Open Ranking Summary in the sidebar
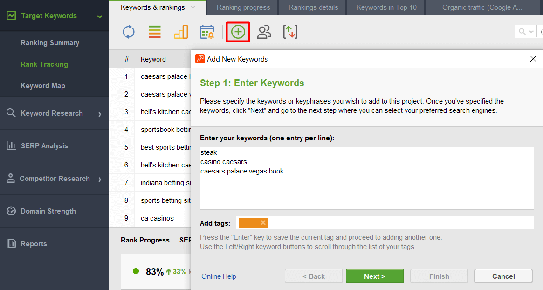This screenshot has width=543, height=290. coord(50,43)
